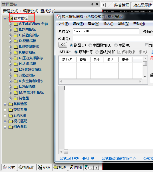Switch to VBA bottom tab
The height and width of the screenshot is (173, 153).
(44, 168)
